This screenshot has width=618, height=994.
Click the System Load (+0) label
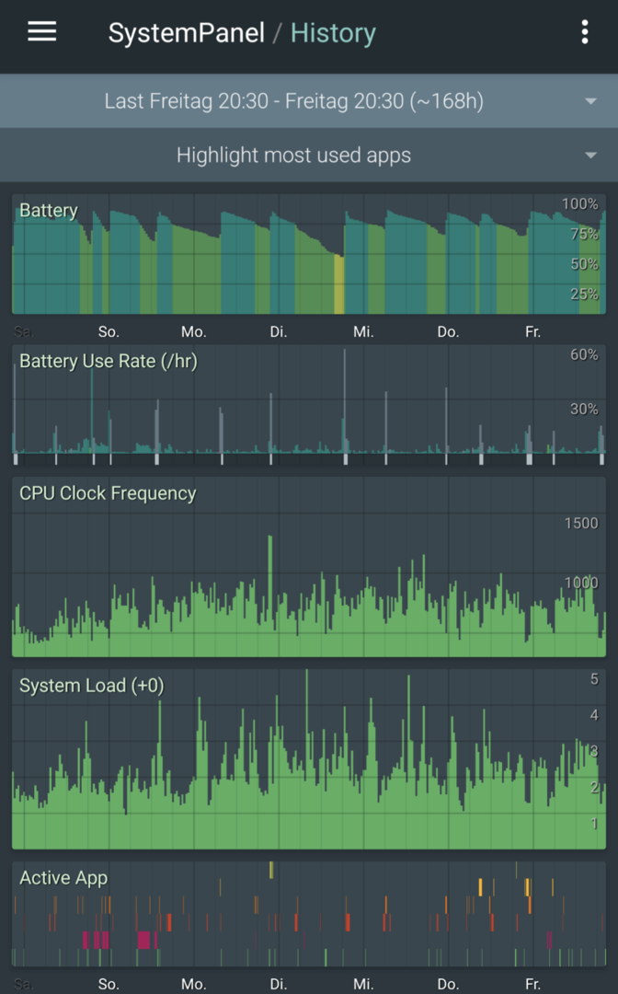click(x=92, y=686)
